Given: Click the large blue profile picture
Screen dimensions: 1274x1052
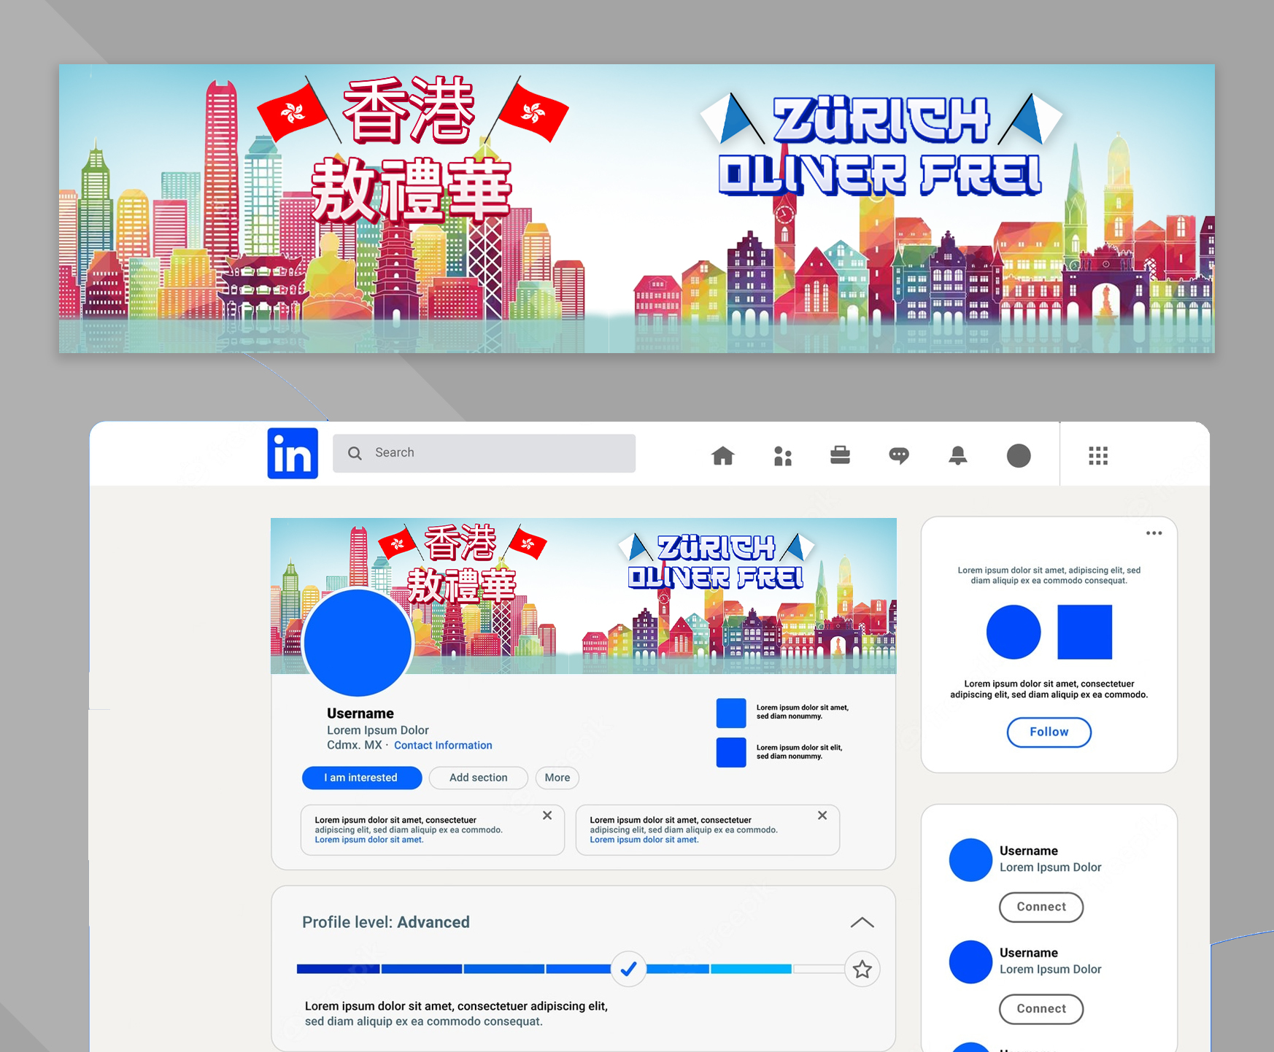Looking at the screenshot, I should click(358, 642).
